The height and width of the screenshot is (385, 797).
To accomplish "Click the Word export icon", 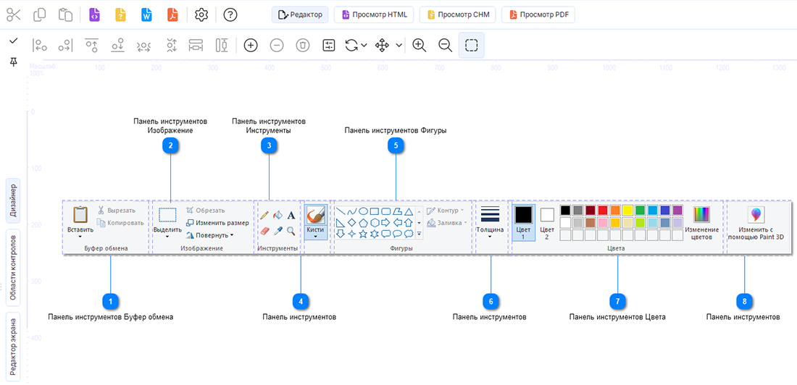I will click(x=147, y=14).
